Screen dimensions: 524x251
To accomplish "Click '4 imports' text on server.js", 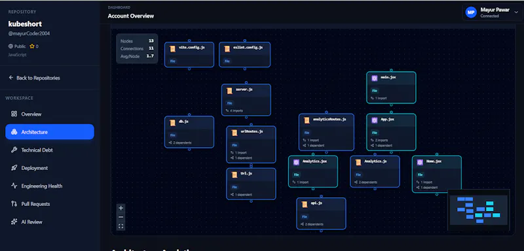I will click(x=236, y=110).
